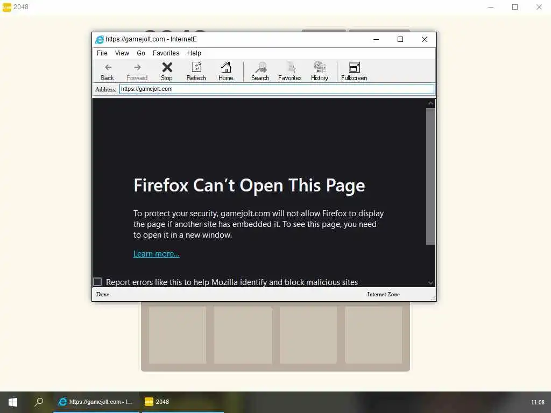Open the File menu
This screenshot has height=413, width=551.
pyautogui.click(x=102, y=53)
